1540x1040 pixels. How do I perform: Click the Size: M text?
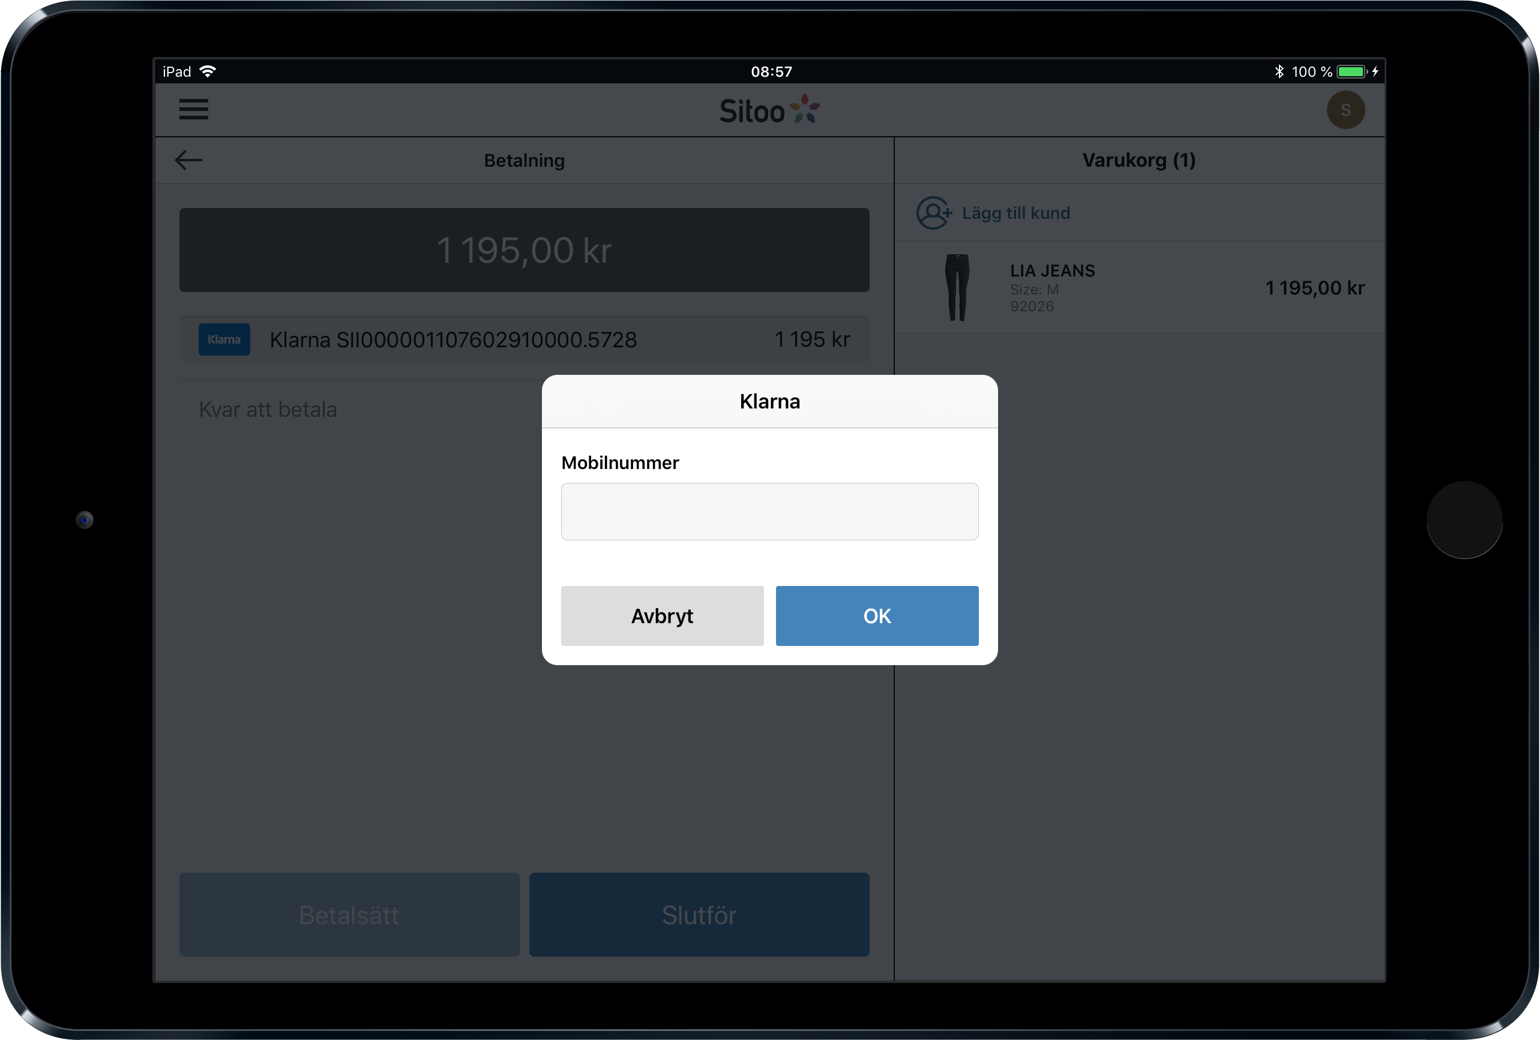[1033, 290]
